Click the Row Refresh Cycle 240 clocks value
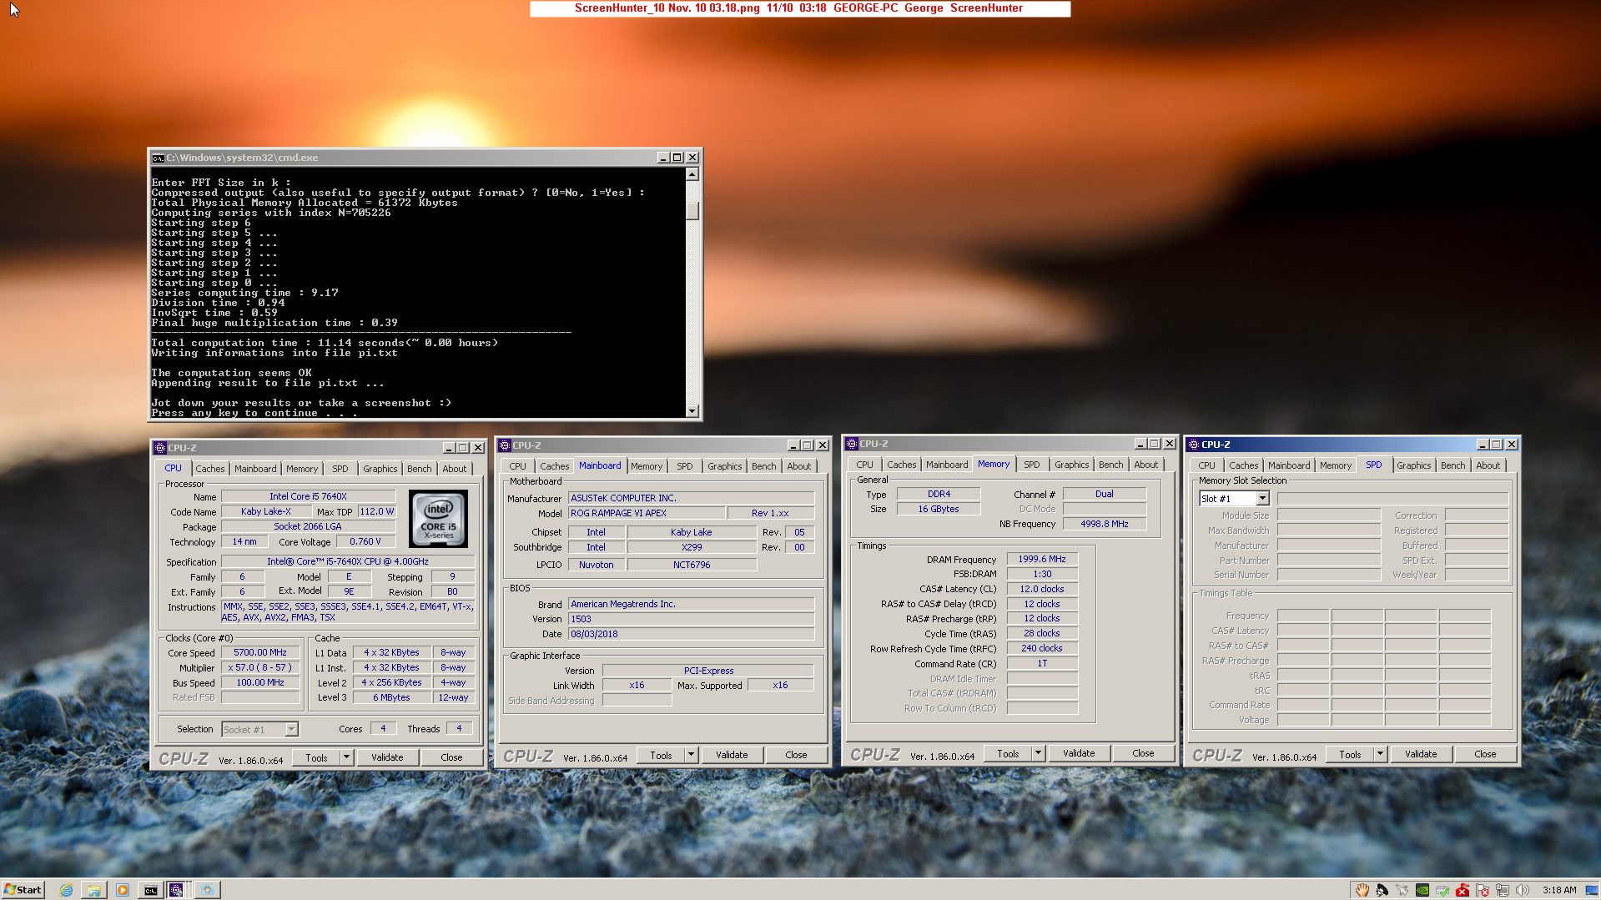Image resolution: width=1601 pixels, height=900 pixels. tap(1042, 648)
